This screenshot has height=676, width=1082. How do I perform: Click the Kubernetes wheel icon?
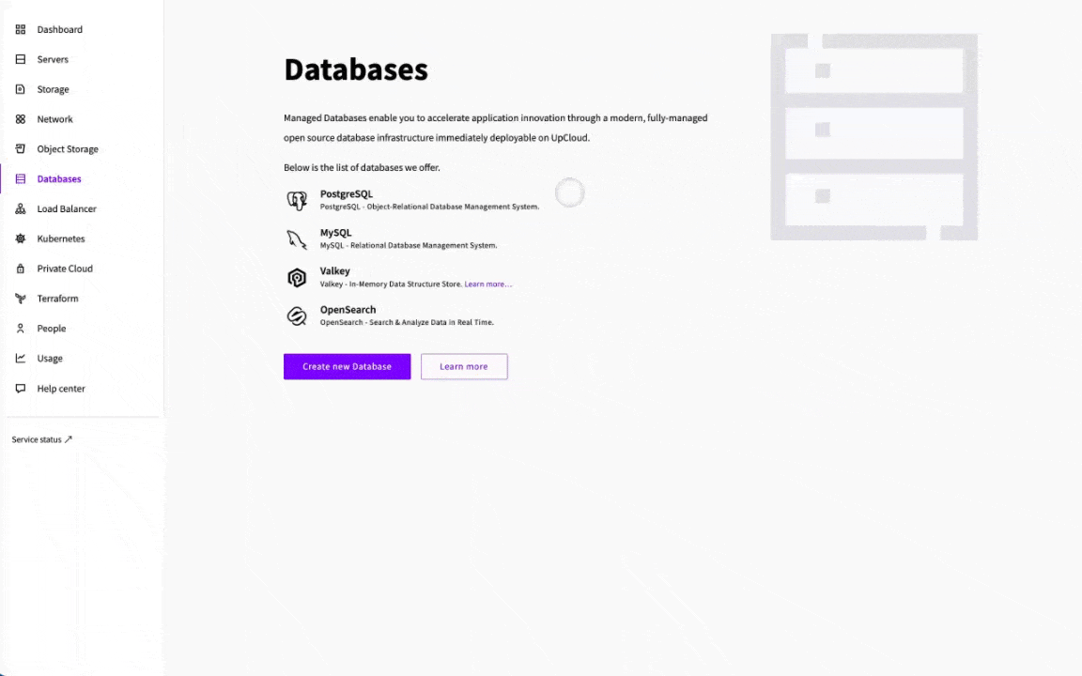coord(21,238)
